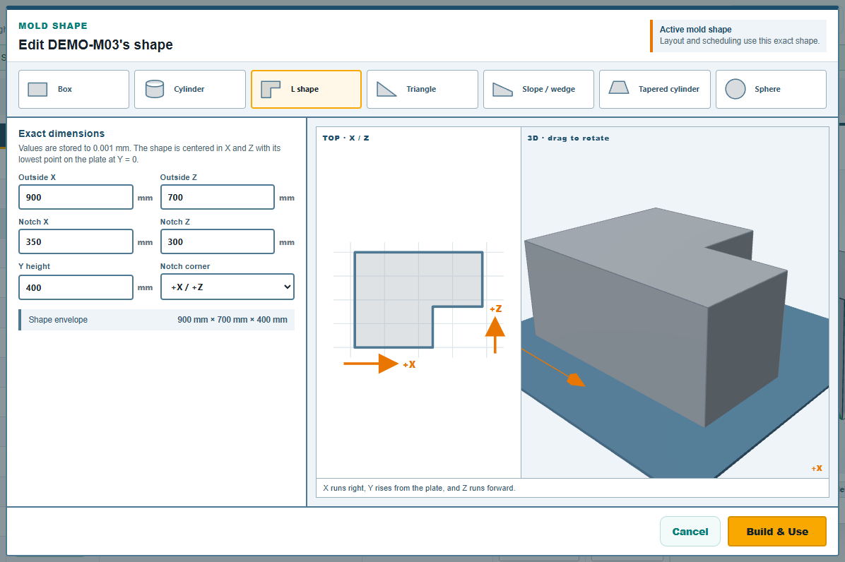Click the Y height input field
Image resolution: width=845 pixels, height=562 pixels.
76,287
